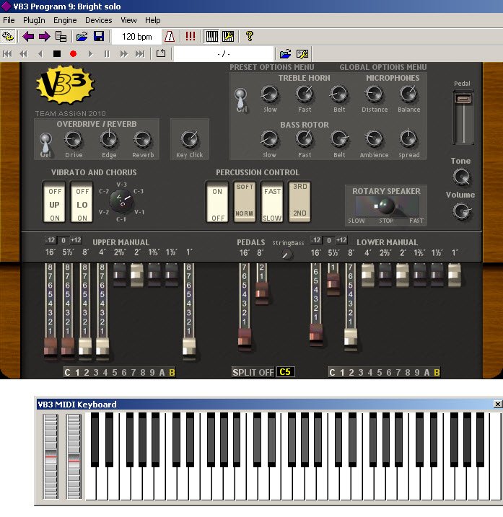Open the File menu
503x517 pixels.
click(9, 20)
